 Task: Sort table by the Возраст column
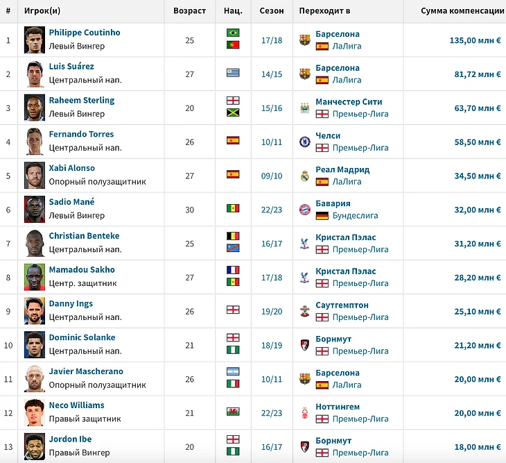[x=189, y=11]
